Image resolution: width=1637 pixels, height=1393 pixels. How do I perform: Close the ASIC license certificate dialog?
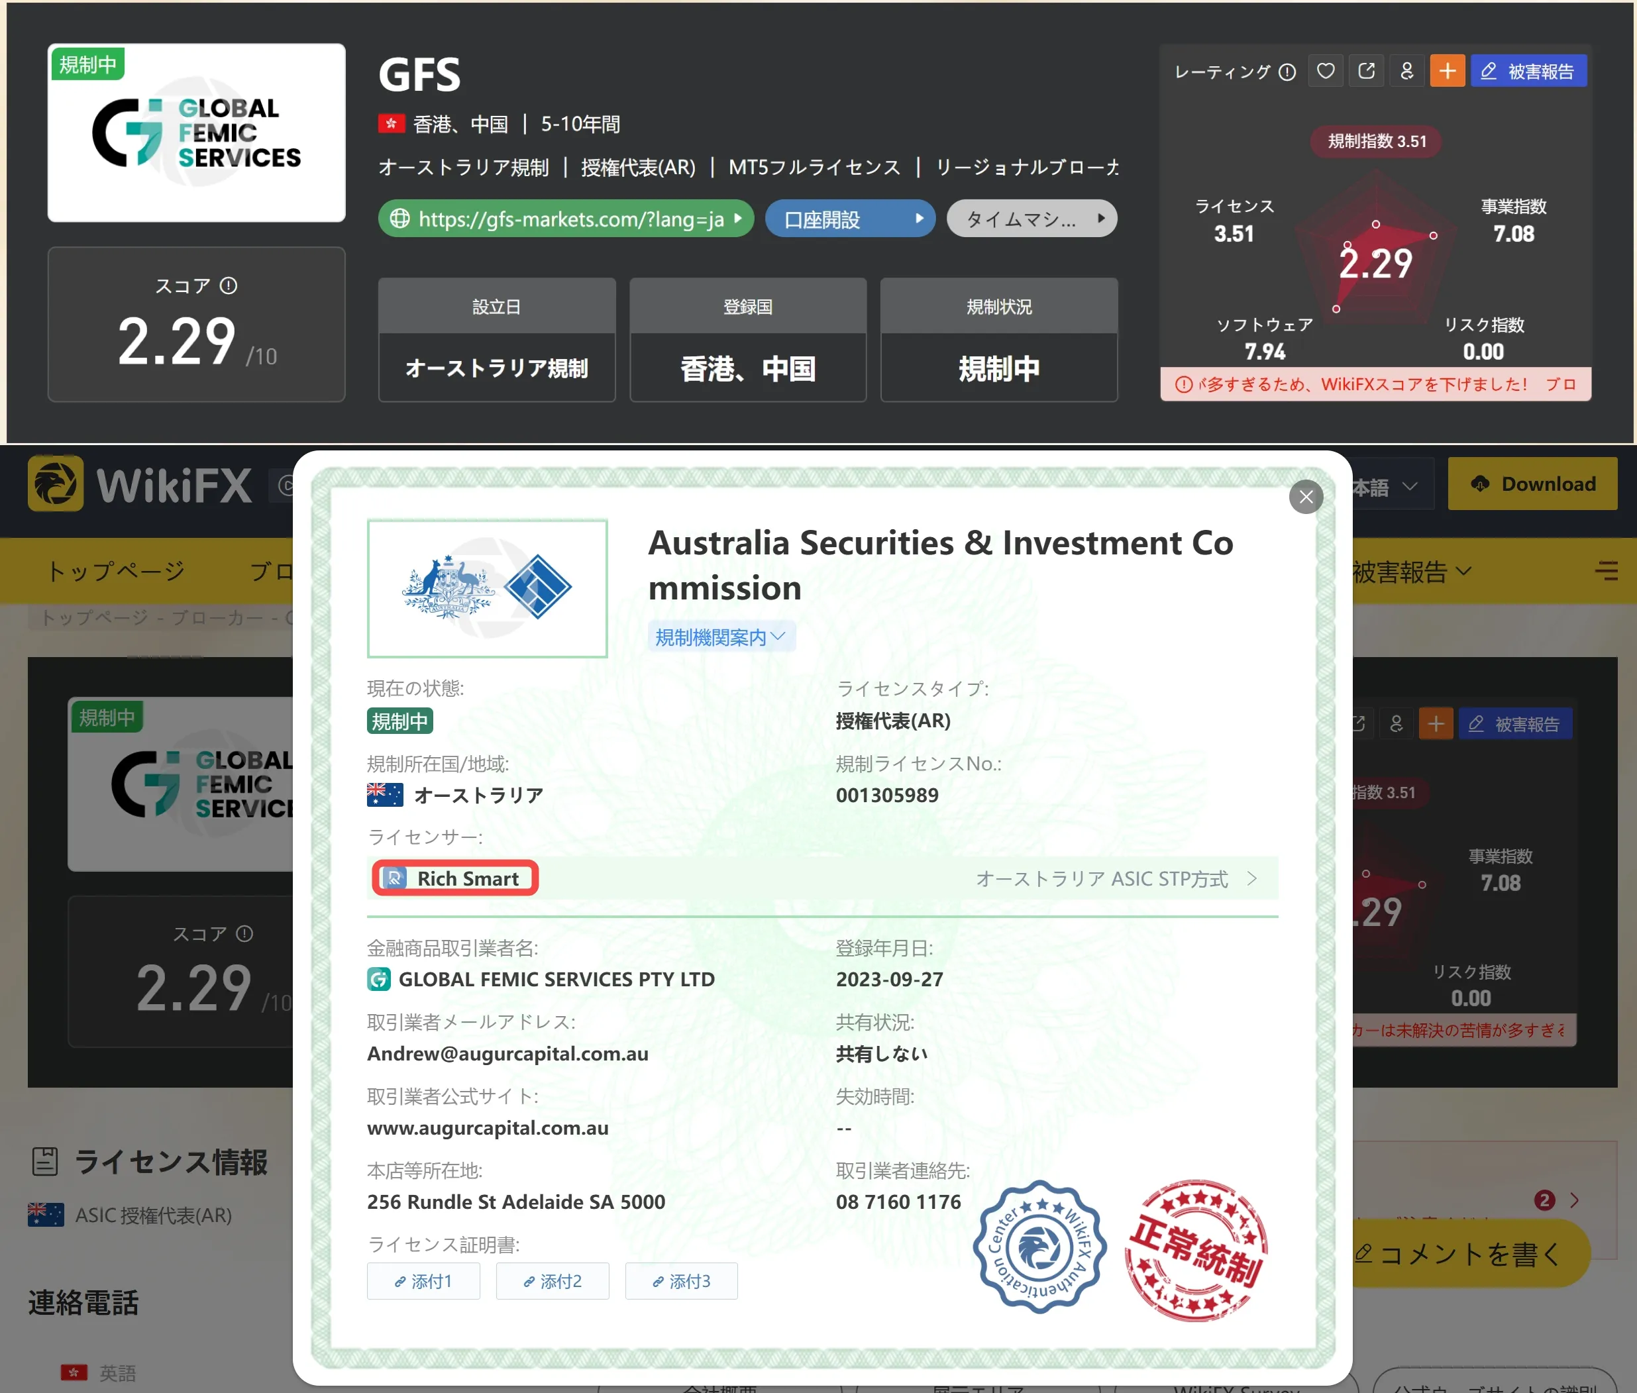(x=1306, y=497)
